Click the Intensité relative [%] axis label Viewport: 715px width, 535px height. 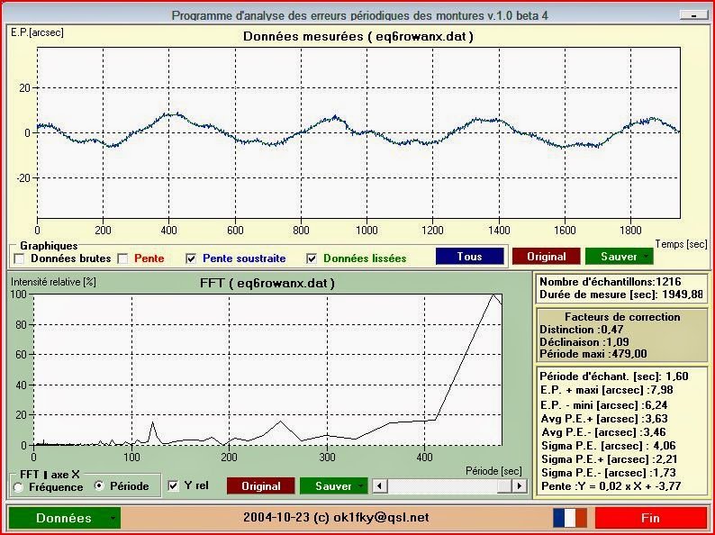pos(53,282)
